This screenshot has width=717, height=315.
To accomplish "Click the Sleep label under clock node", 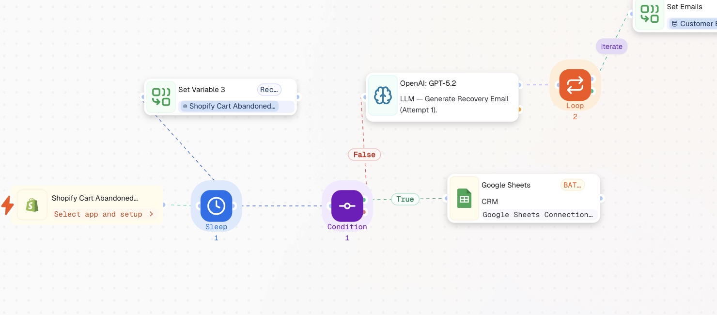I will tap(216, 227).
